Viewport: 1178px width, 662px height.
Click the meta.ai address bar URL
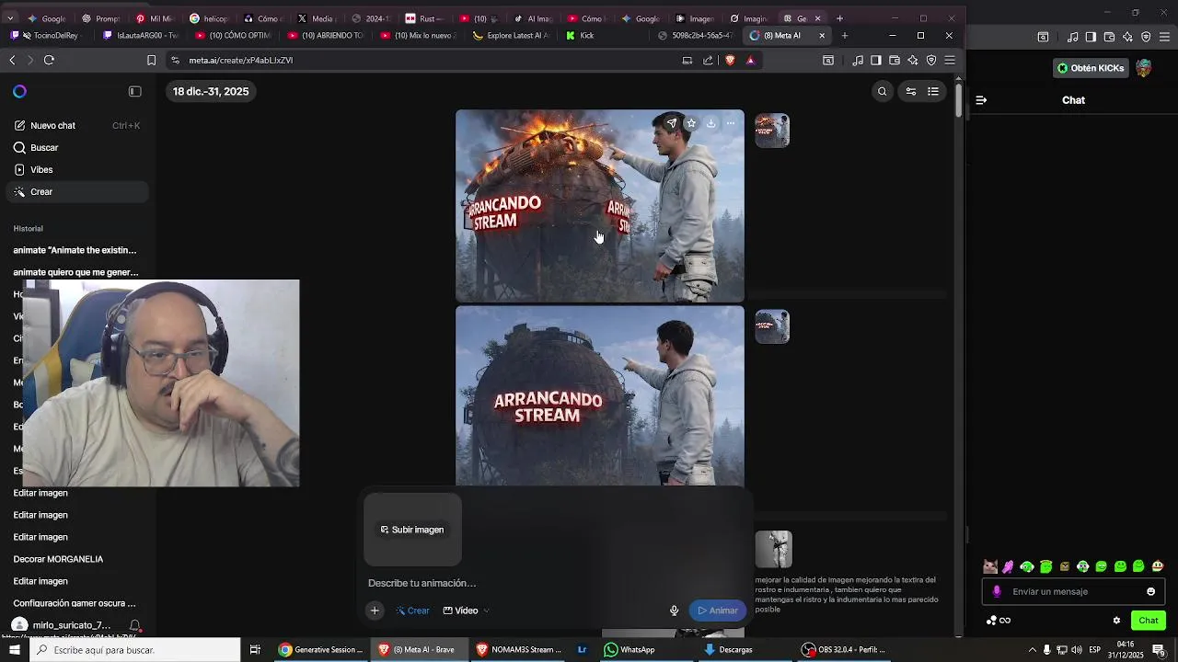click(x=241, y=60)
